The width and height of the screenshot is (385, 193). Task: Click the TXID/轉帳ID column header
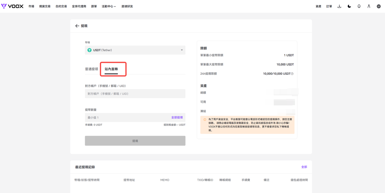(x=205, y=180)
